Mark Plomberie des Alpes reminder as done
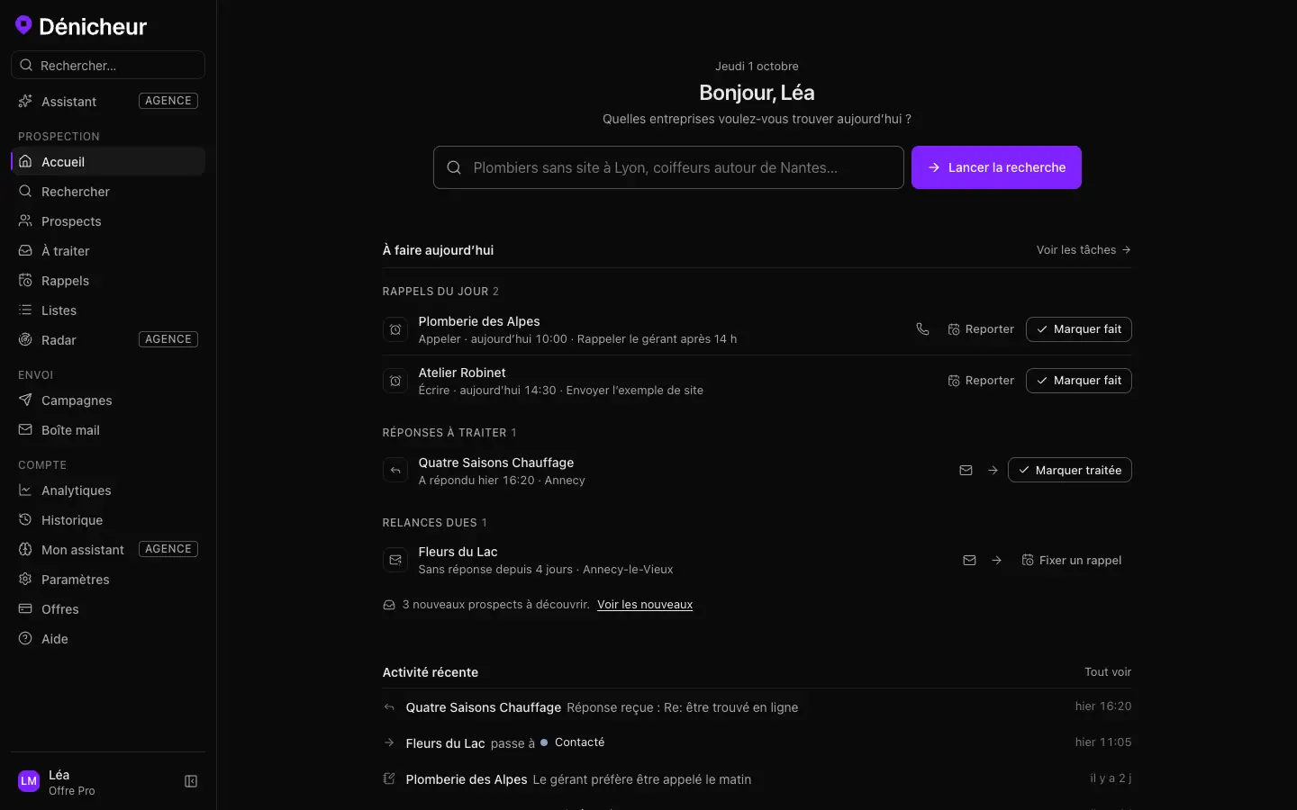Image resolution: width=1297 pixels, height=810 pixels. click(x=1079, y=329)
